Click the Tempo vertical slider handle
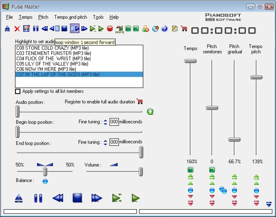Viewport: 276px width, 217px height. pyautogui.click(x=190, y=61)
